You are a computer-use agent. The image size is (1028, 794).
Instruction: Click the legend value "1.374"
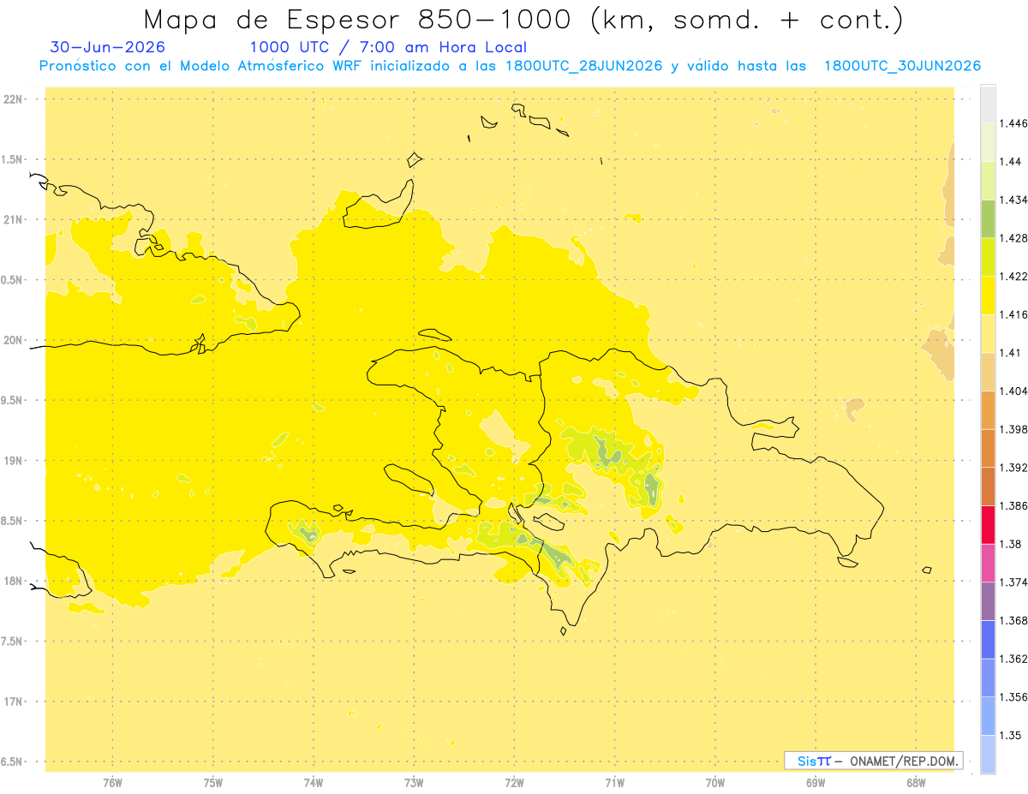point(1013,582)
